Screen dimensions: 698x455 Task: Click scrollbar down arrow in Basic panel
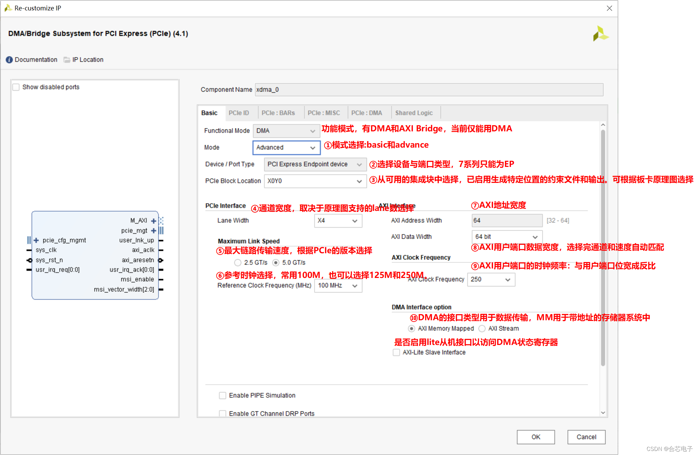pyautogui.click(x=603, y=413)
